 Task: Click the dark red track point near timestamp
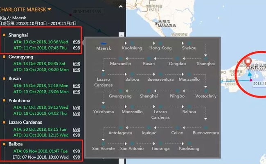click(70, 15)
